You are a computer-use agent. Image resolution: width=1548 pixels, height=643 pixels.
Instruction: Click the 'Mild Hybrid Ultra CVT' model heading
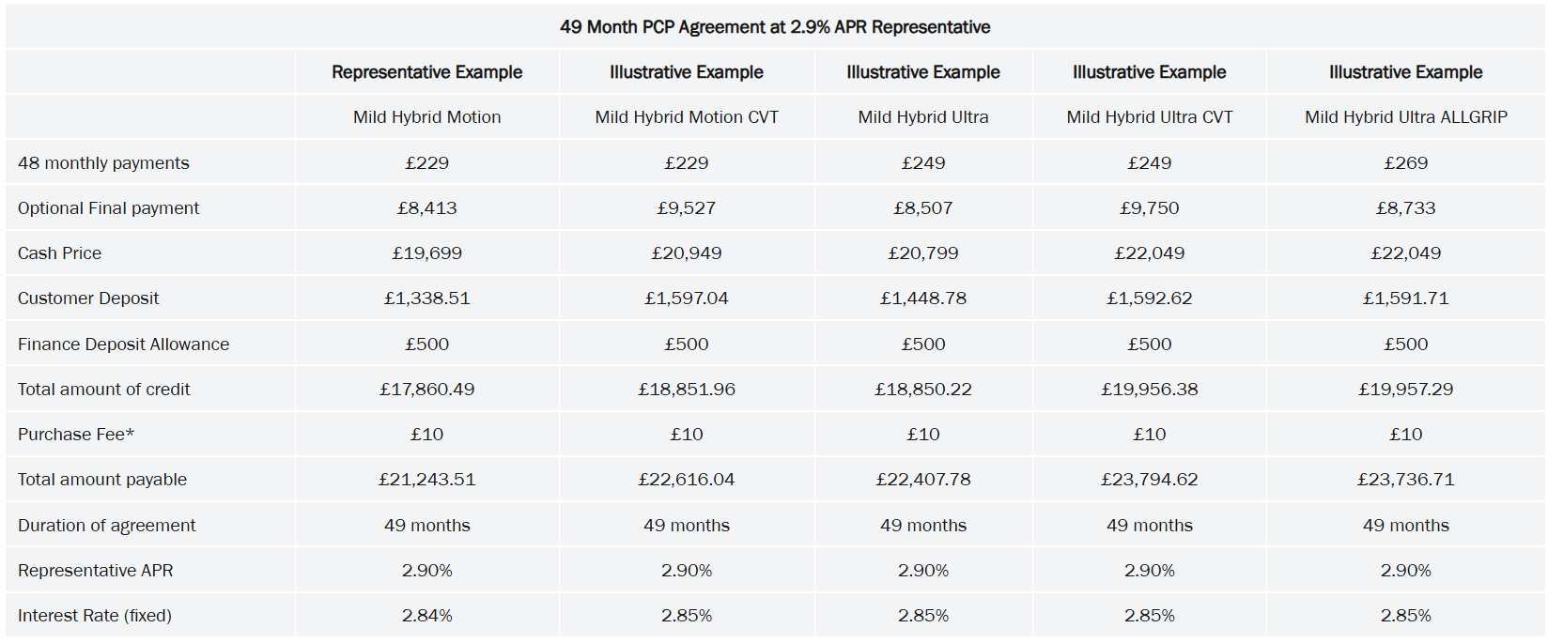point(1149,117)
